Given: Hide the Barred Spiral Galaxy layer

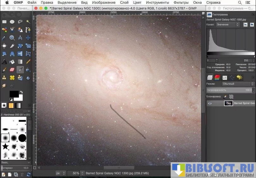Looking at the screenshot, I should 210,103.
